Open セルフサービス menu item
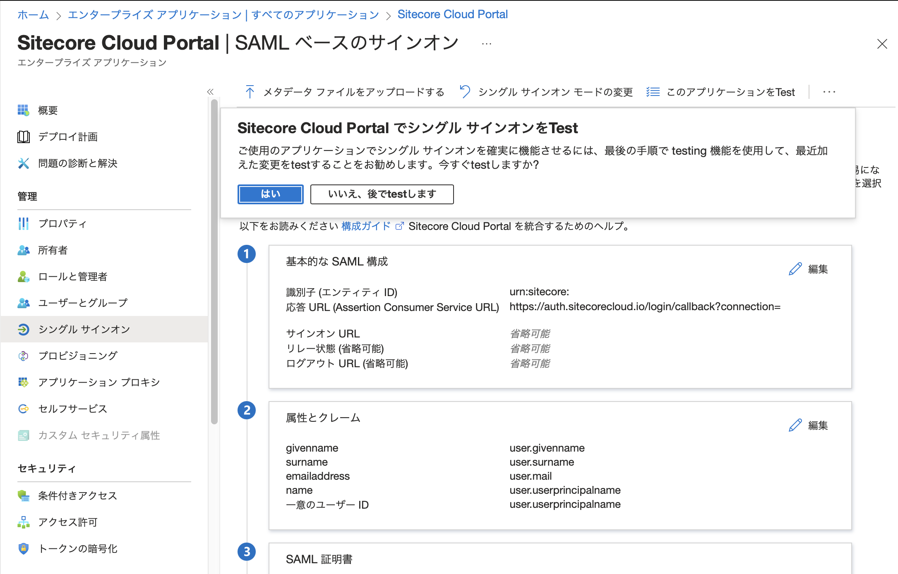 click(x=104, y=409)
